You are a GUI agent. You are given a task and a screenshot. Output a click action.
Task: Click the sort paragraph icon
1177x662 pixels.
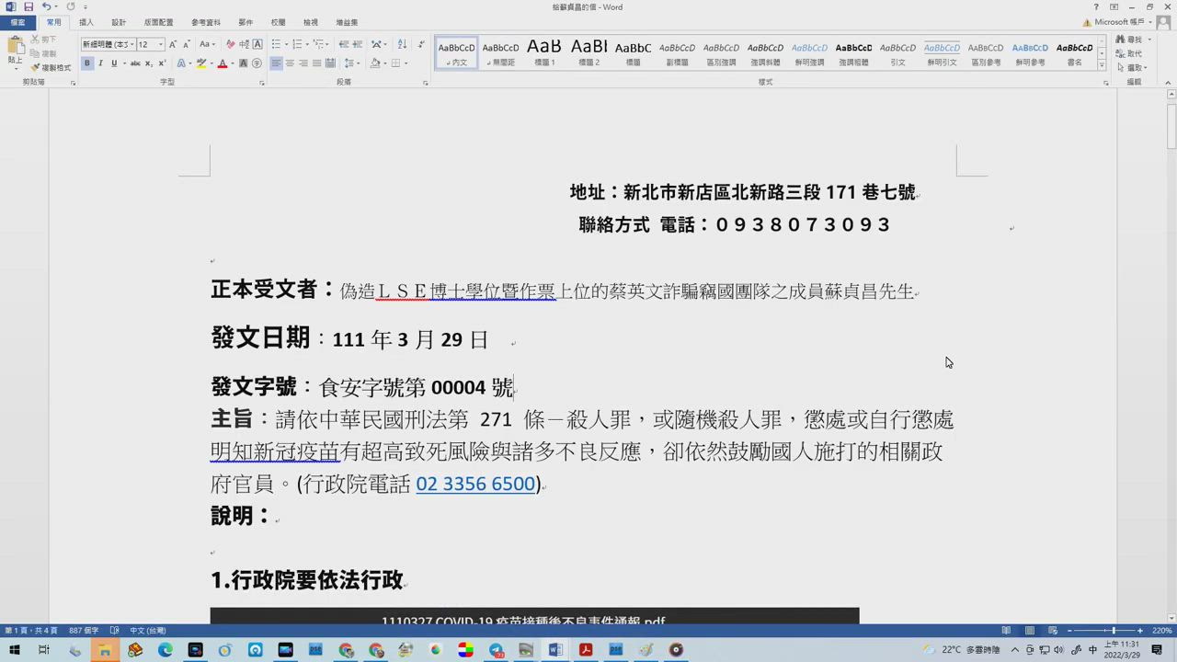(x=402, y=44)
